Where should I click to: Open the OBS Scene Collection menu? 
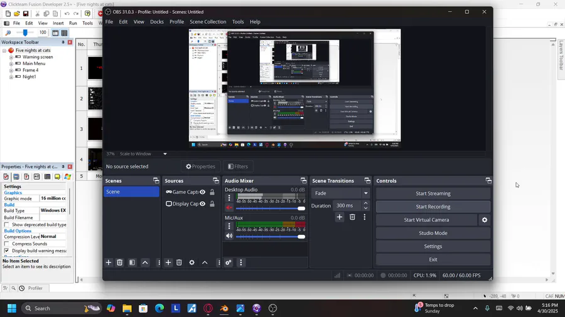pyautogui.click(x=208, y=21)
